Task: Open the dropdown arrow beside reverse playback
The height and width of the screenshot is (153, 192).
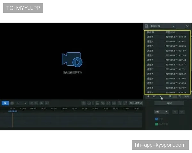Action: [25, 103]
